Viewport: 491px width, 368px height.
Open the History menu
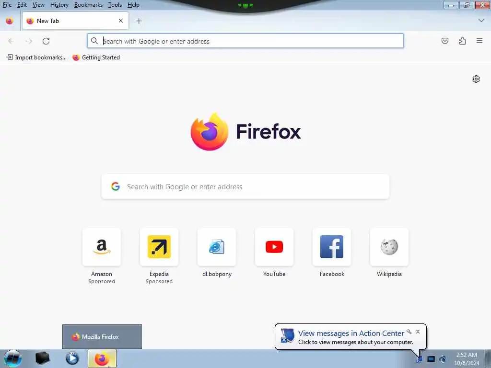tap(59, 5)
